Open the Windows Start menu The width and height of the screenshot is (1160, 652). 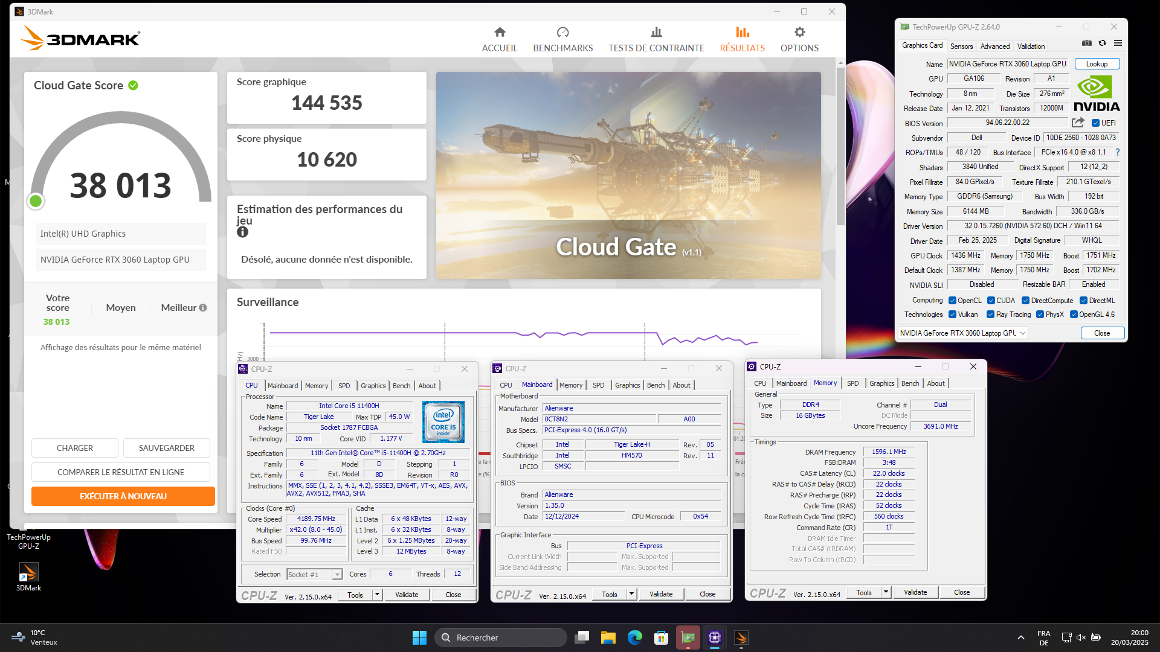(x=419, y=638)
